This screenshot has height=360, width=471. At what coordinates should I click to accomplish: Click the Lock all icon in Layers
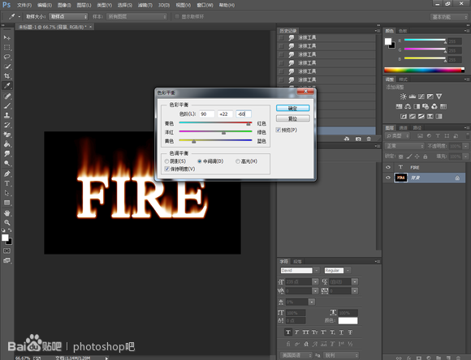click(425, 156)
